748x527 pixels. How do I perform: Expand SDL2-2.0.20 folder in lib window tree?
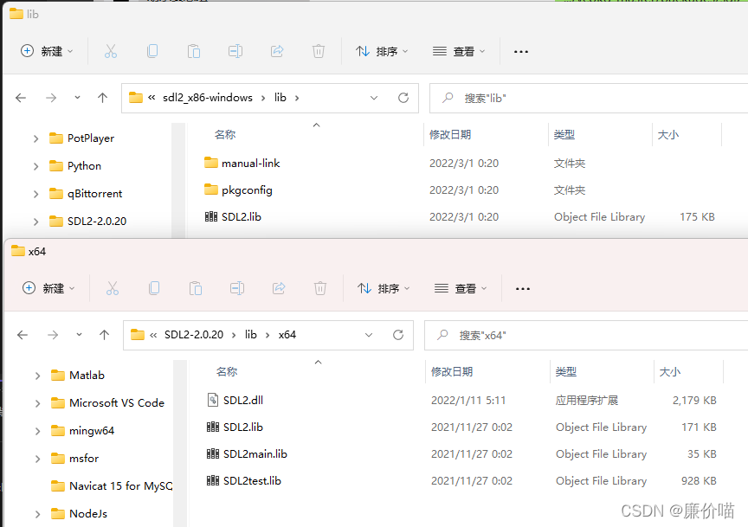coord(36,222)
